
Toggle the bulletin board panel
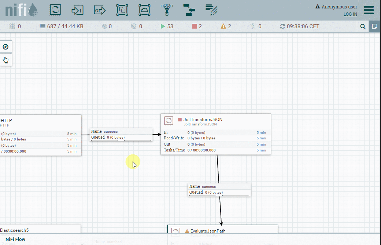coord(374,26)
